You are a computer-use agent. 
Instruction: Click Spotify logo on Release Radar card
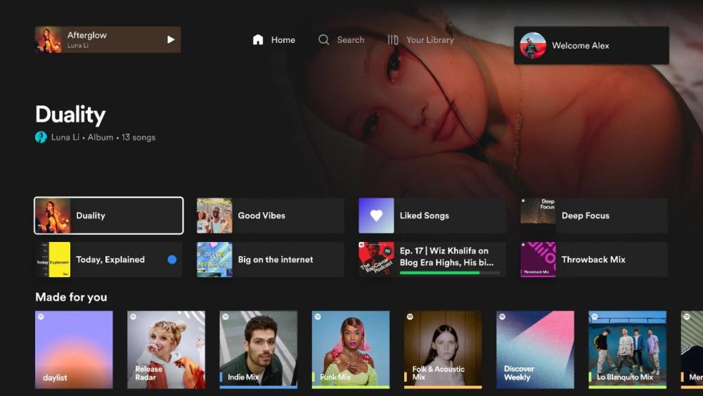click(x=133, y=317)
